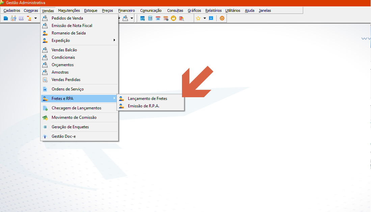The width and height of the screenshot is (371, 212).
Task: Open Ordens de Serviço entry
Action: 79,89
